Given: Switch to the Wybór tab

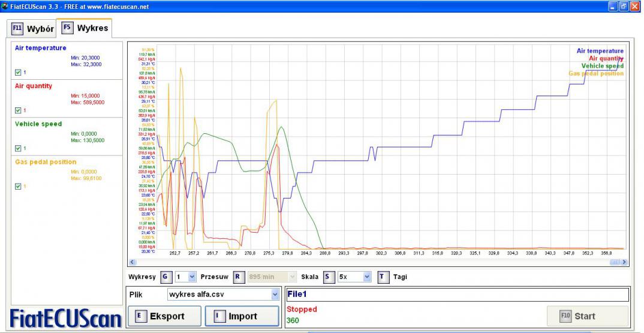Looking at the screenshot, I should pyautogui.click(x=33, y=29).
